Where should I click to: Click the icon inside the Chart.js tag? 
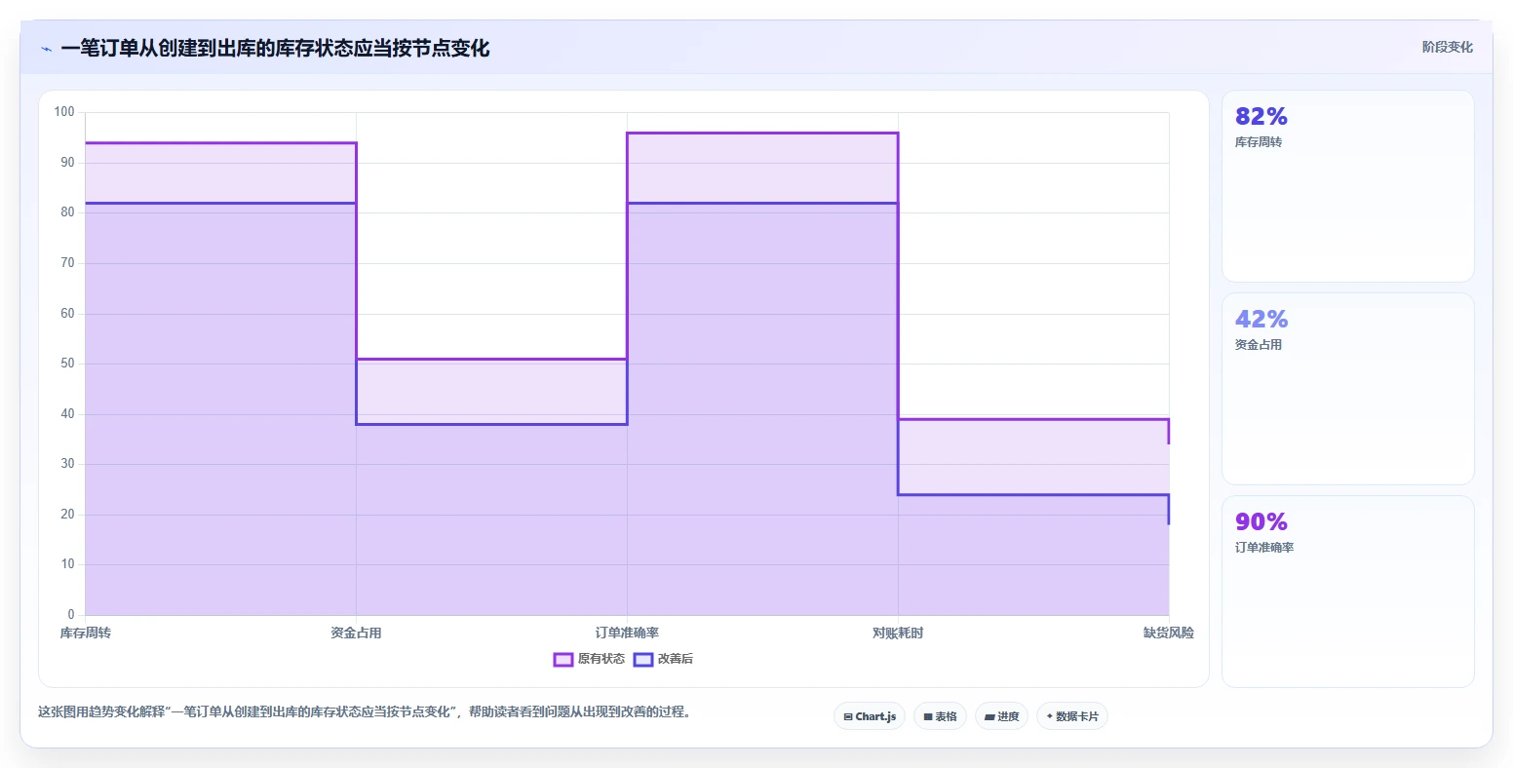coord(848,716)
